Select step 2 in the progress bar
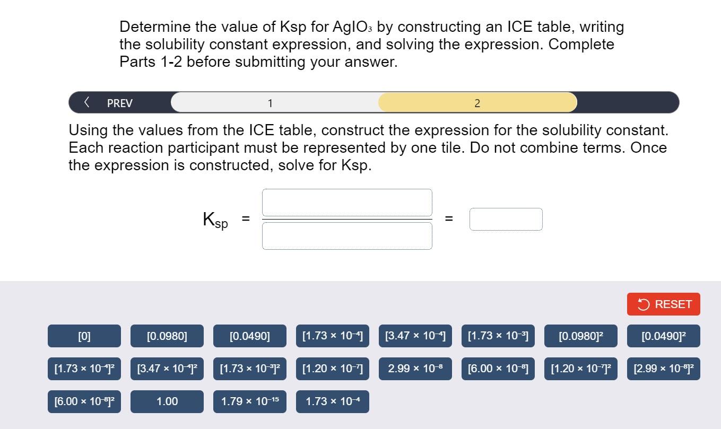The height and width of the screenshot is (429, 721). pos(476,102)
